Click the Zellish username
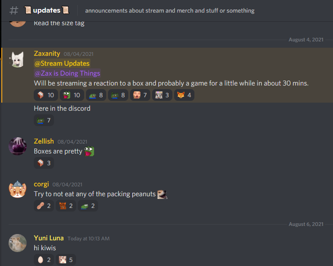The width and height of the screenshot is (333, 266). pyautogui.click(x=44, y=141)
